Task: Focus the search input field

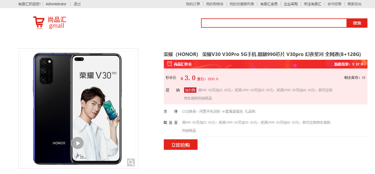Action: click(x=274, y=23)
